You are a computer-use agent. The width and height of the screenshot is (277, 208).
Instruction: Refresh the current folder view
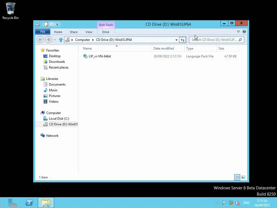[183, 40]
